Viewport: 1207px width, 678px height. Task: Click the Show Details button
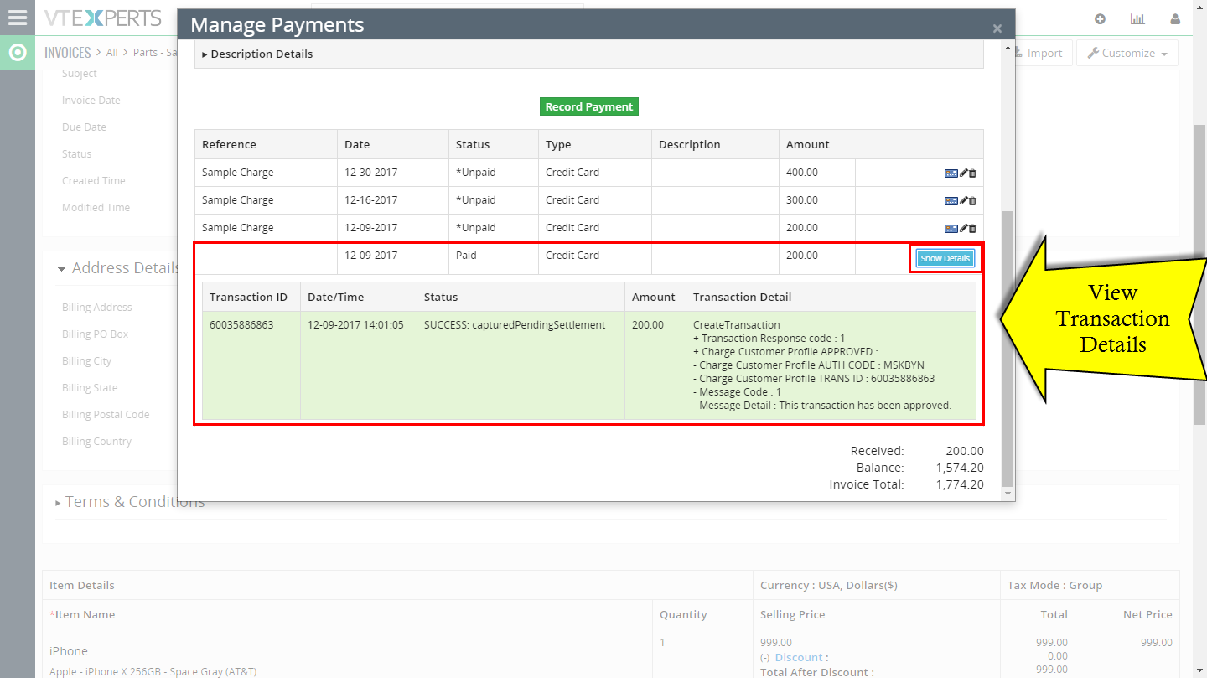945,258
